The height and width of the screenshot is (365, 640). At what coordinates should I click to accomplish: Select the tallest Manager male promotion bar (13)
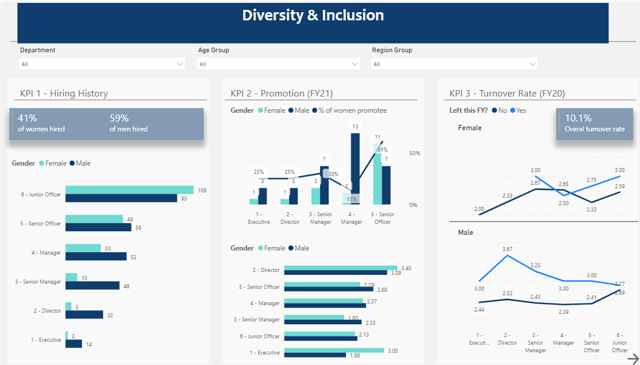point(355,169)
